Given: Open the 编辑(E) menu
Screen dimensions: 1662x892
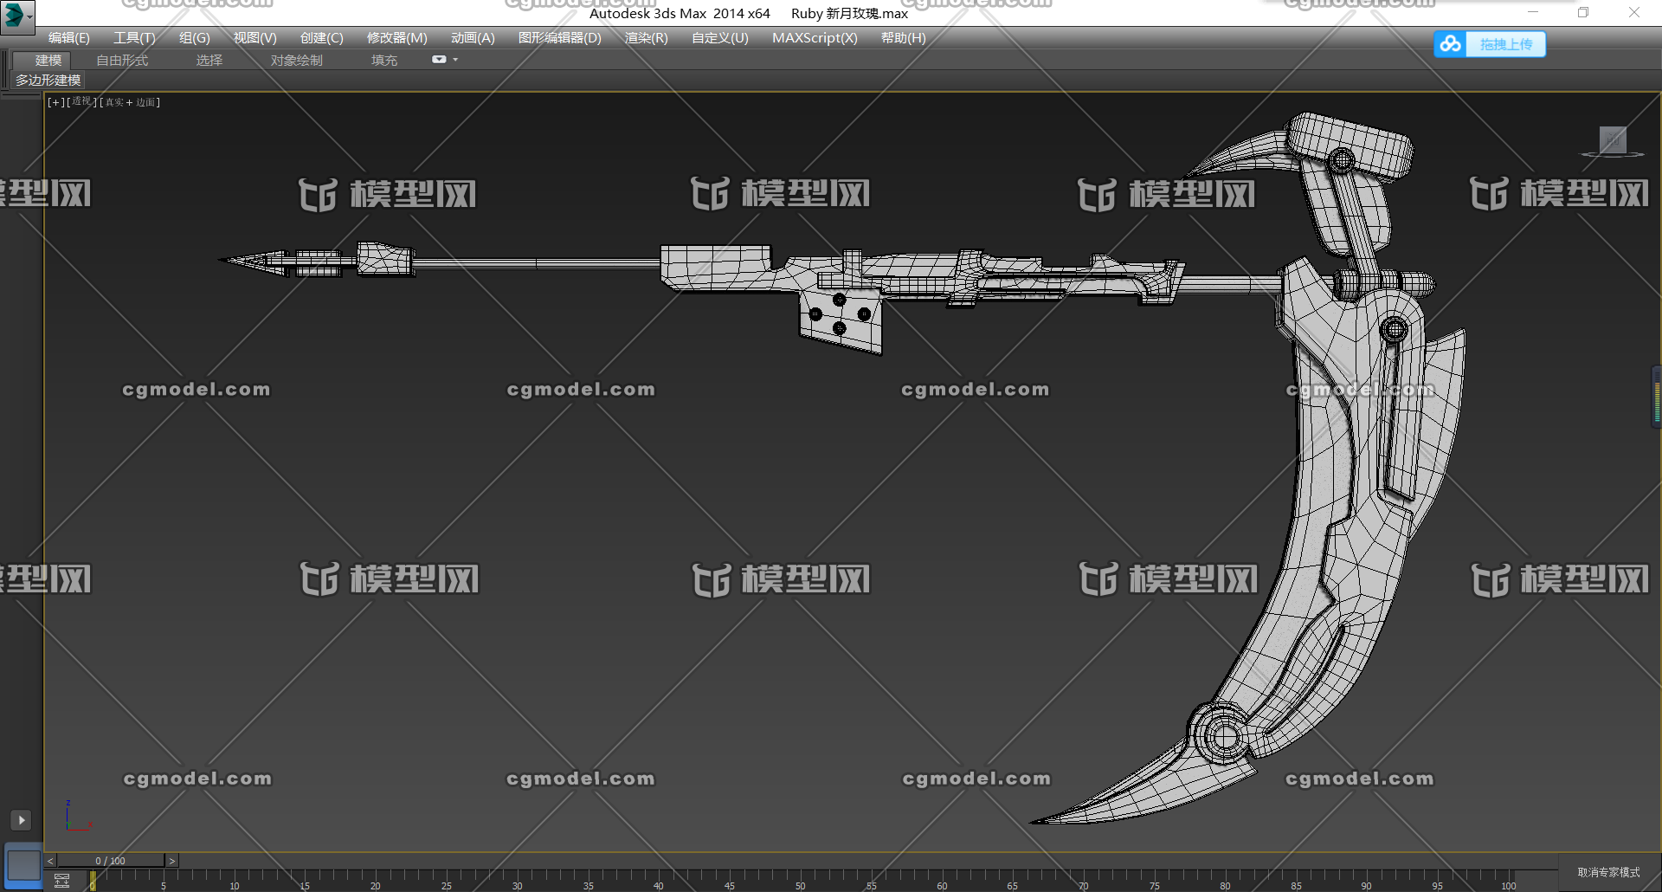Looking at the screenshot, I should [69, 38].
